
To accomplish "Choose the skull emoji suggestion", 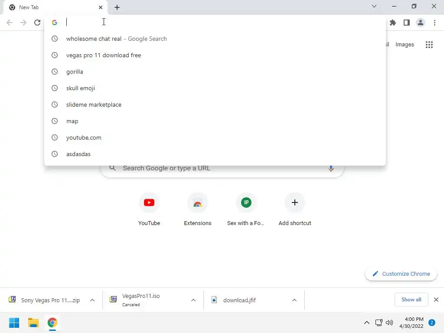I will [215, 88].
